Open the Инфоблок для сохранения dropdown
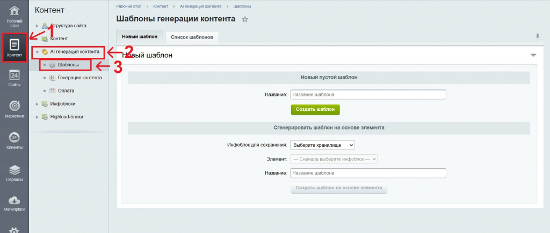Screen dimensions: 550x233 (322, 145)
